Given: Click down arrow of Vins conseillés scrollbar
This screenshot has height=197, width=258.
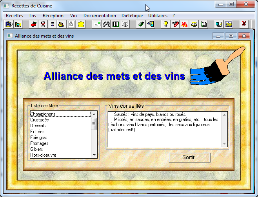Looking at the screenshot, I should (x=224, y=144).
